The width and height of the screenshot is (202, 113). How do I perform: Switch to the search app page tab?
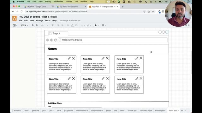pos(132,110)
